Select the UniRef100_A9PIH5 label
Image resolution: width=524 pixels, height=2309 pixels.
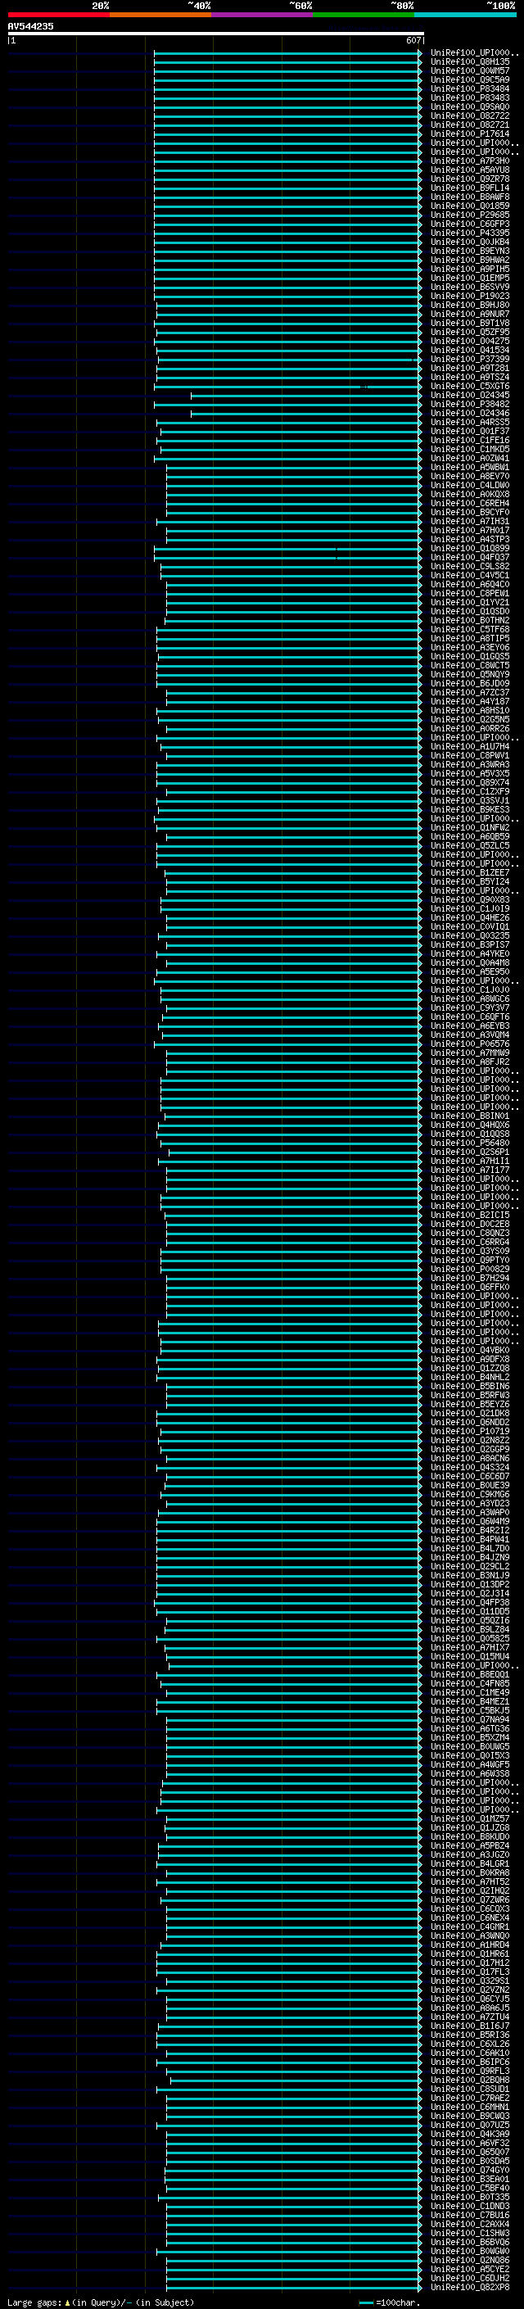470,269
